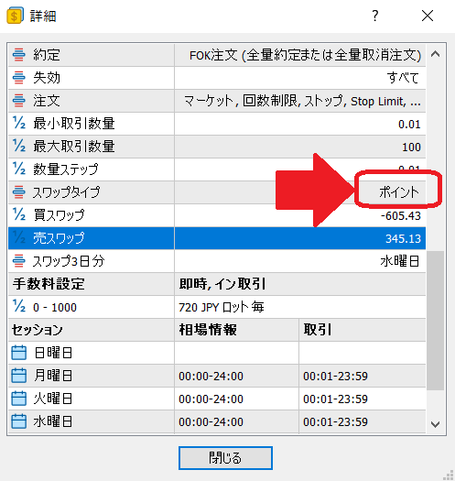This screenshot has width=455, height=481.
Task: Select the 日曜日 session label
Action: point(53,353)
